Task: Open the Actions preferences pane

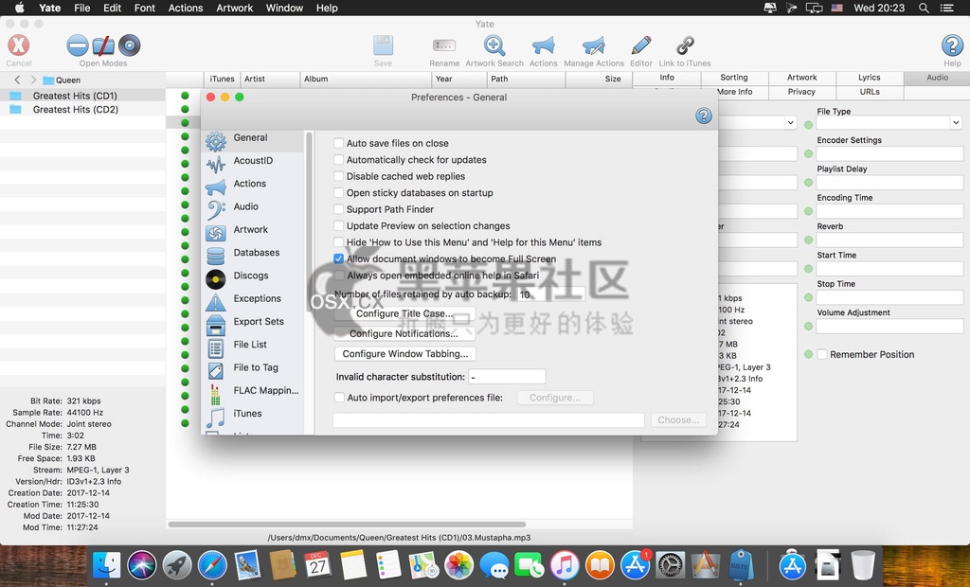Action: 254,185
